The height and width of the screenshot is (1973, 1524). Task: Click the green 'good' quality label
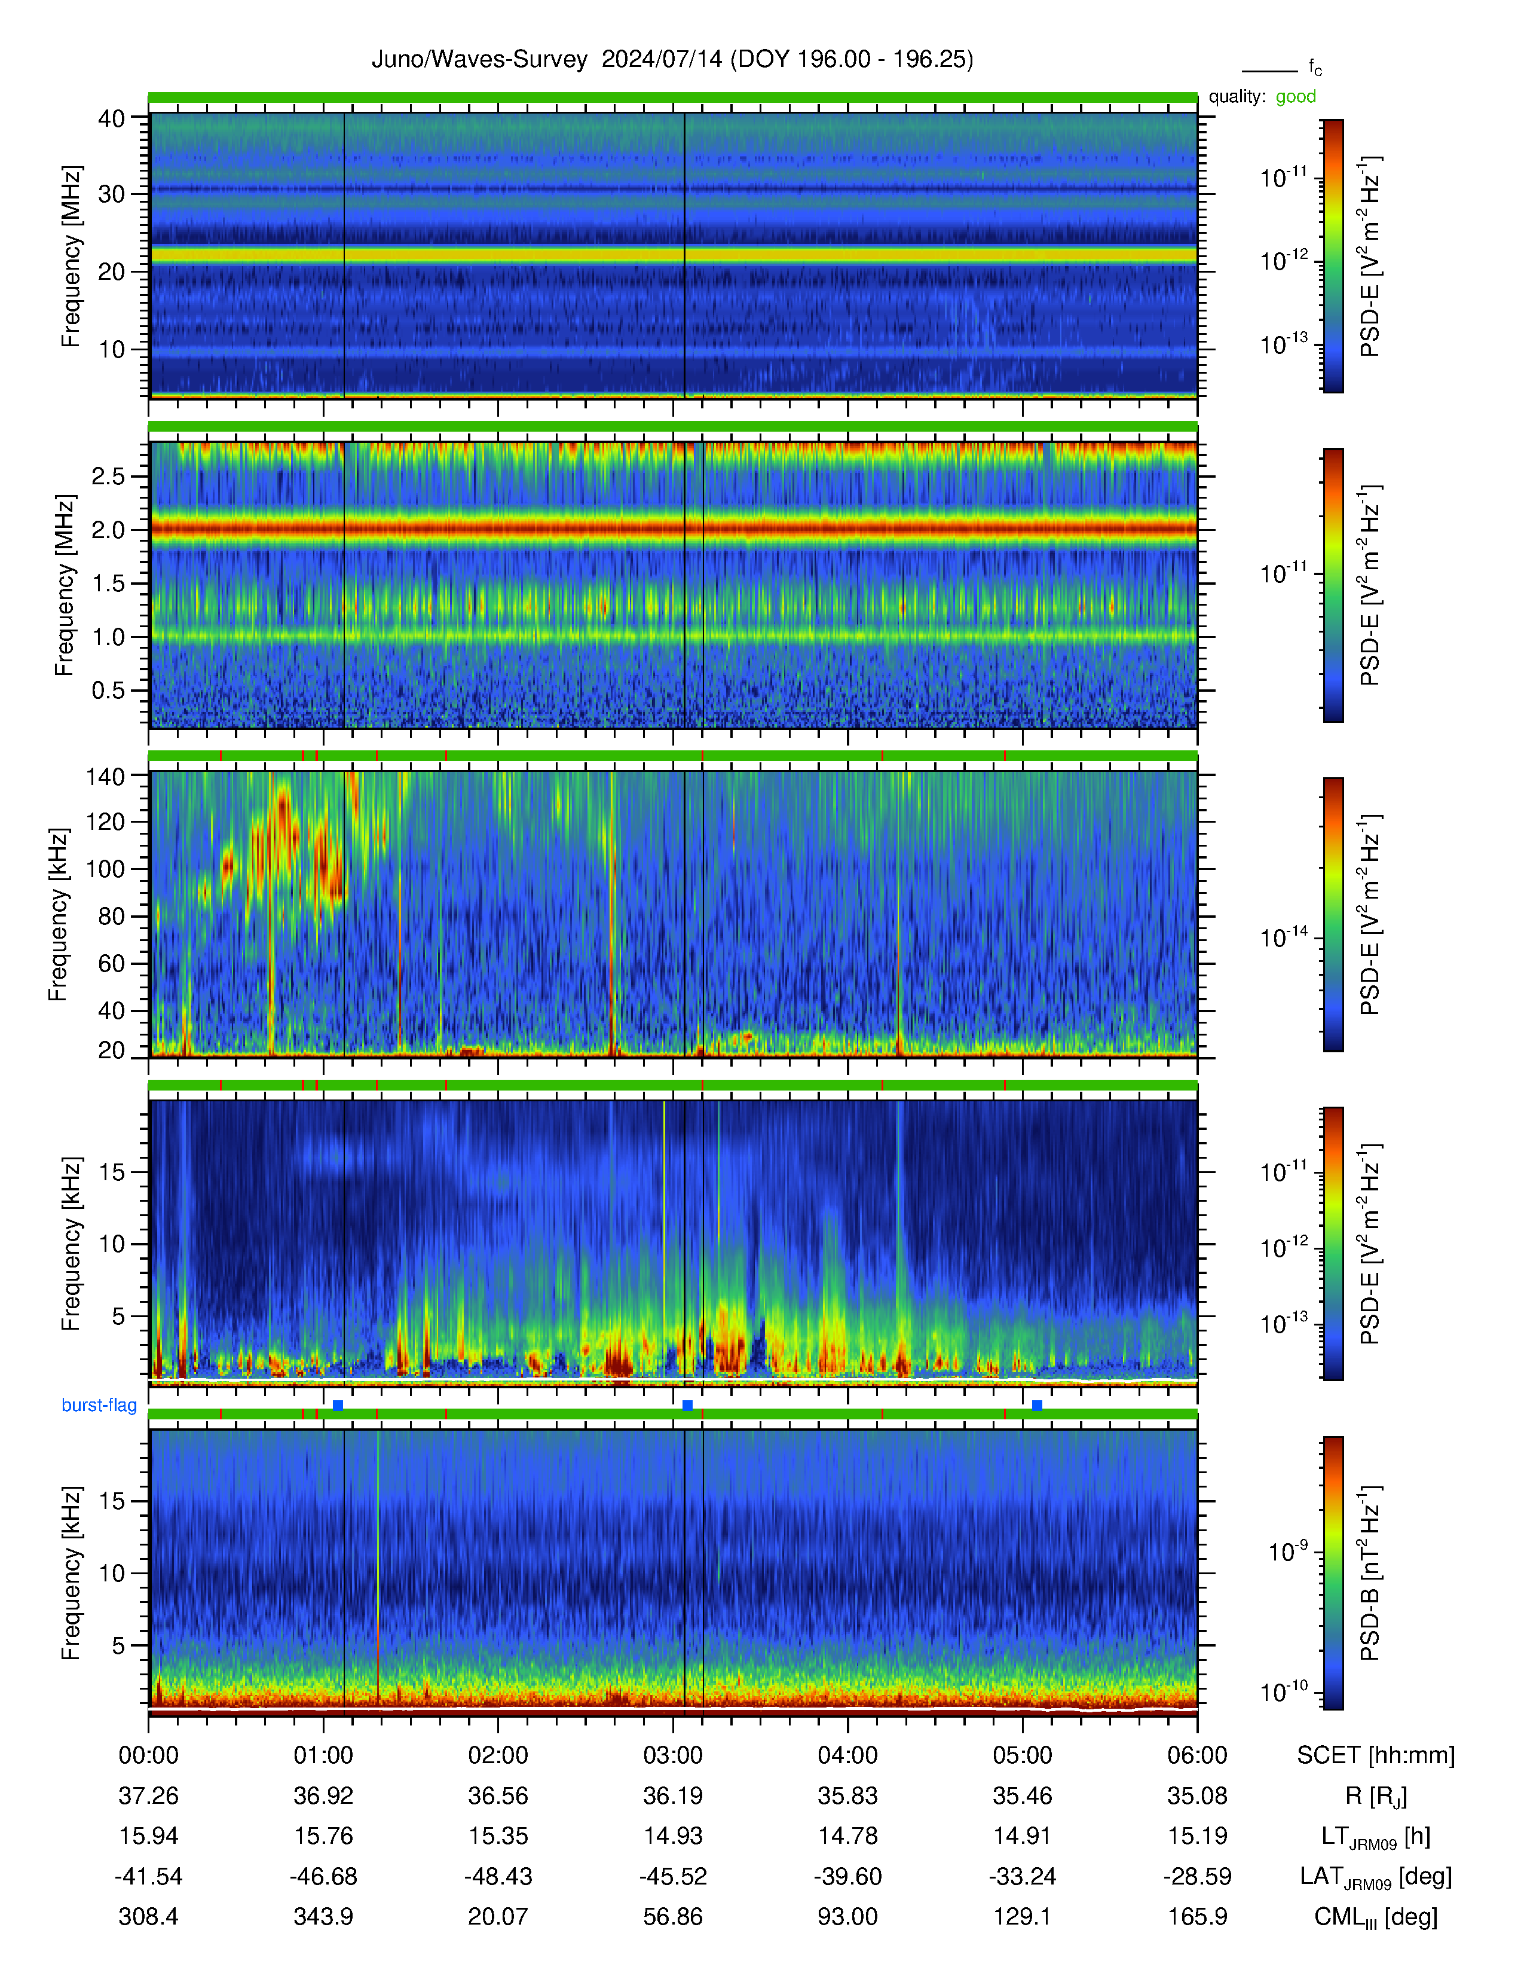pyautogui.click(x=1296, y=97)
